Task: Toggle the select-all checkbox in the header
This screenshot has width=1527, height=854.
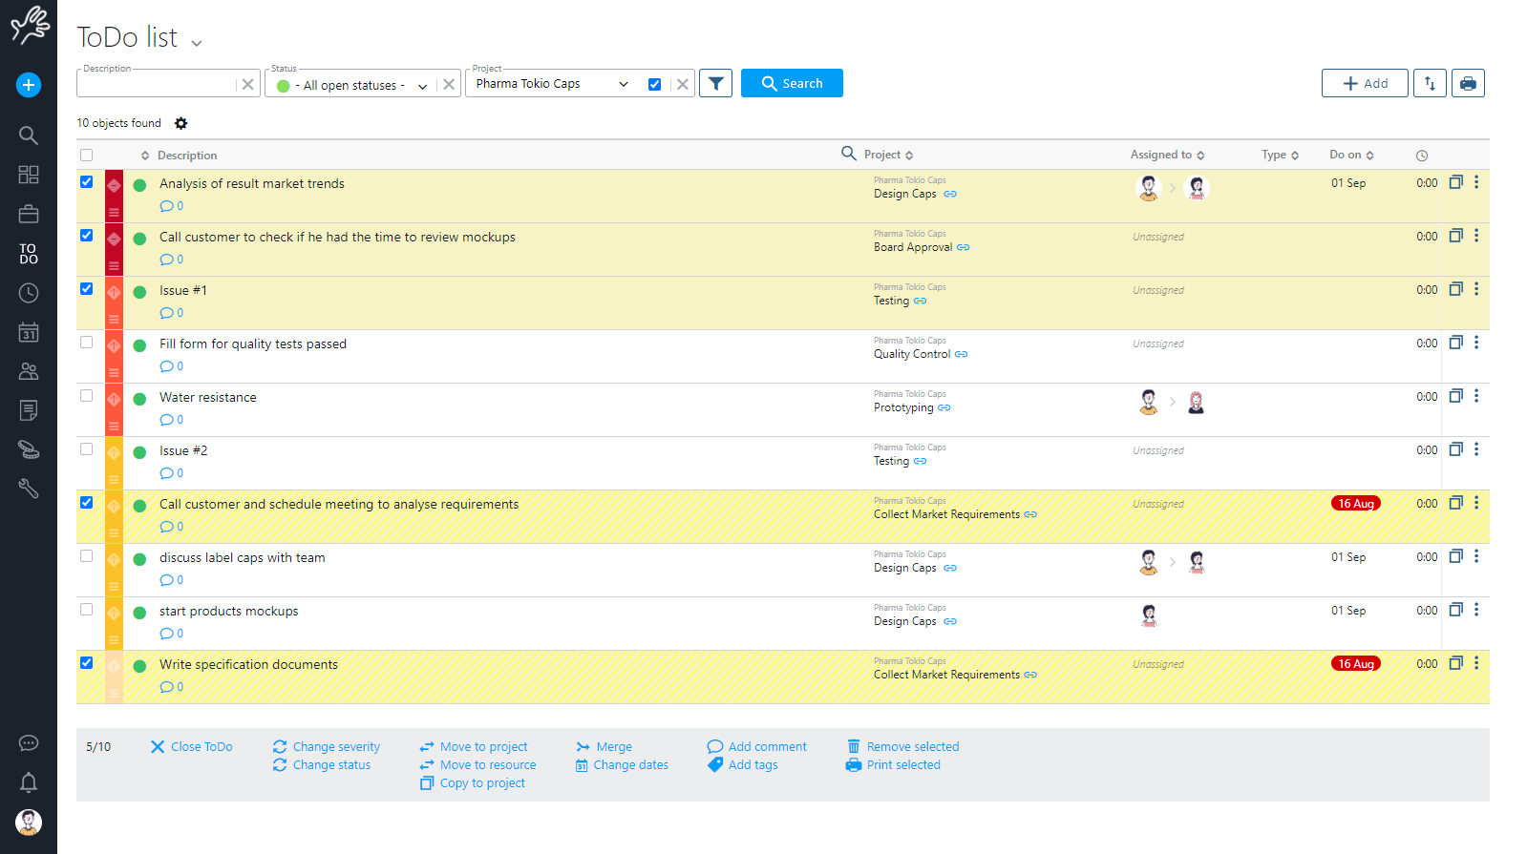Action: [x=87, y=156]
